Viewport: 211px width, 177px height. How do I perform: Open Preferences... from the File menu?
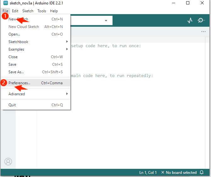36,83
